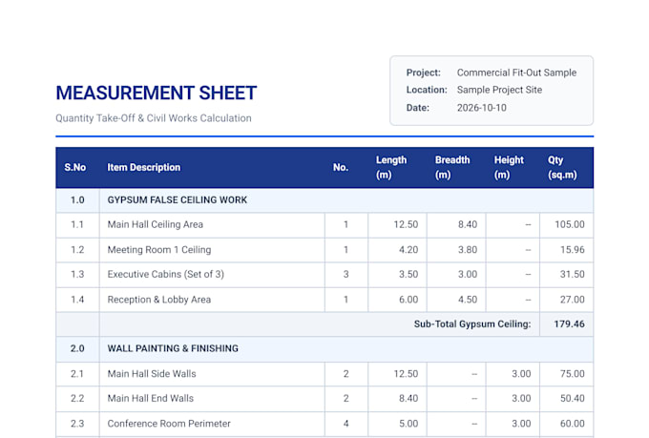Select the GYPSUM FALSE CEILING WORK section heading

(178, 200)
